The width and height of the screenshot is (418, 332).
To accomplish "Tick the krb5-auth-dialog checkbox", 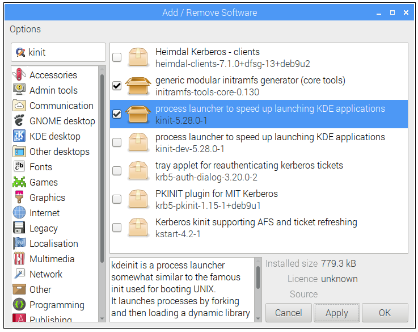I will click(x=117, y=171).
